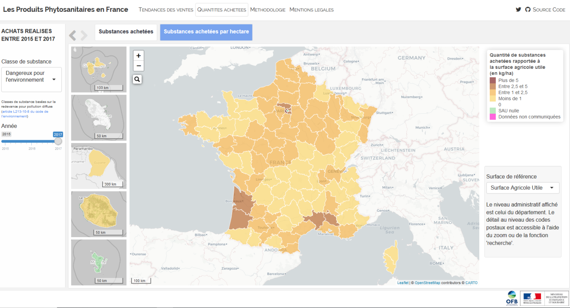The height and width of the screenshot is (308, 570).
Task: Select the Mayotte inset map thumbnail
Action: click(99, 262)
